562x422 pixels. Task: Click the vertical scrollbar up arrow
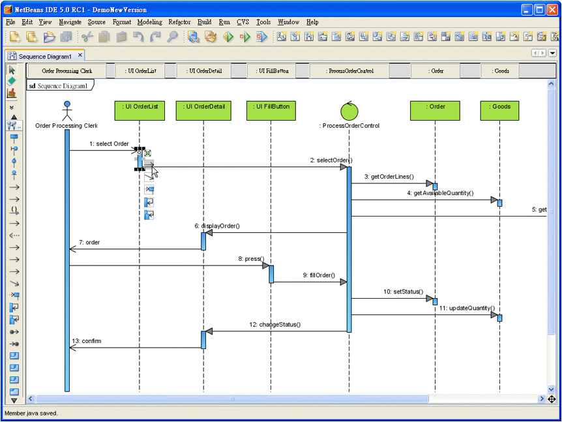pos(552,83)
